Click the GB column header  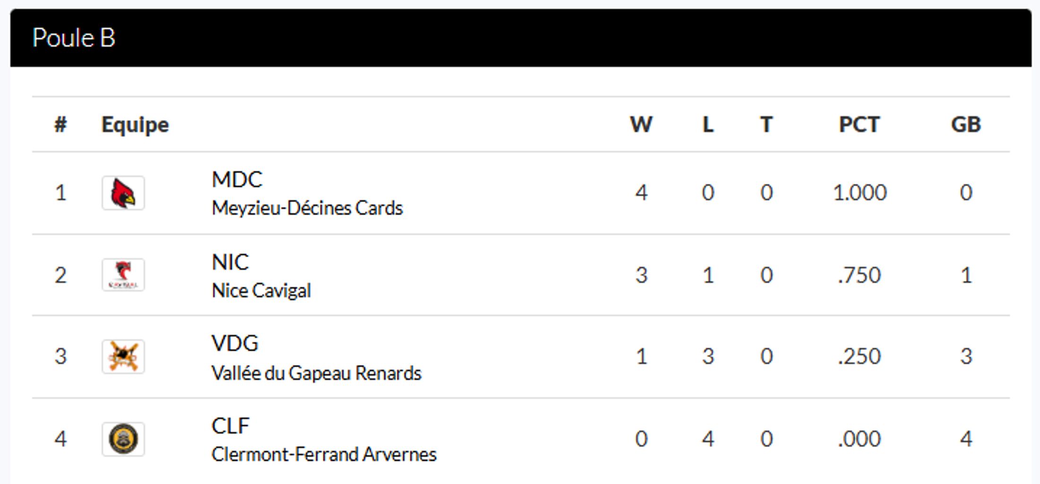point(966,125)
